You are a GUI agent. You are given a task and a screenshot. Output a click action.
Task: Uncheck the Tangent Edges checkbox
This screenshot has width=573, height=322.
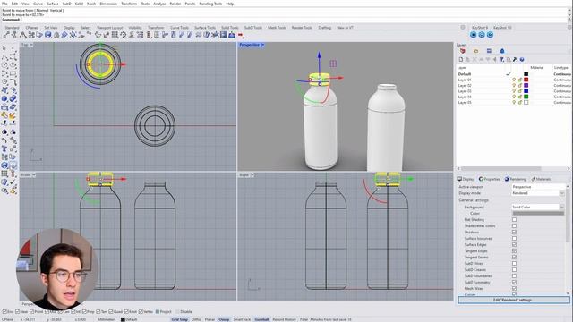click(x=514, y=250)
